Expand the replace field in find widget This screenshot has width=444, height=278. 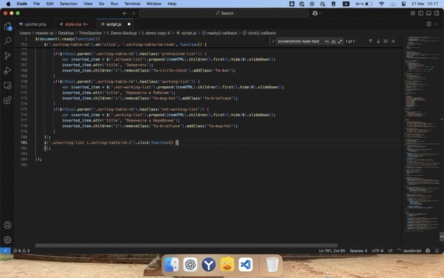coord(273,41)
